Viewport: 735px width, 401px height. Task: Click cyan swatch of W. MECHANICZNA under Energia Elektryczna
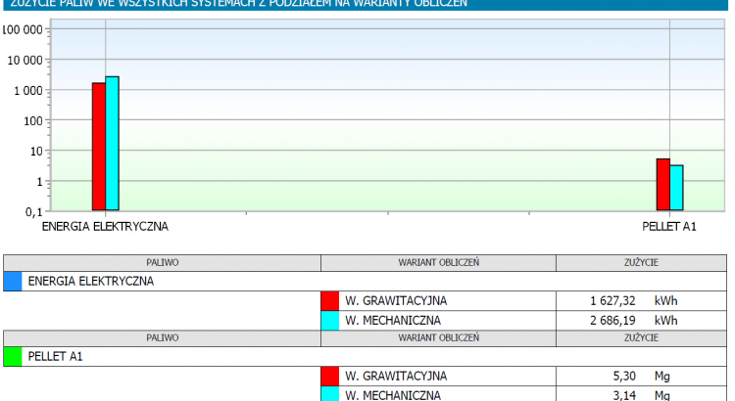pyautogui.click(x=330, y=321)
